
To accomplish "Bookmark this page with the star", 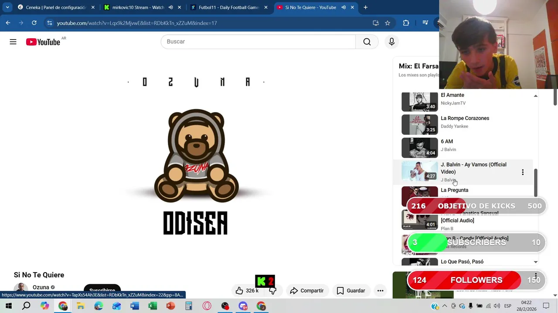I will pos(388,23).
